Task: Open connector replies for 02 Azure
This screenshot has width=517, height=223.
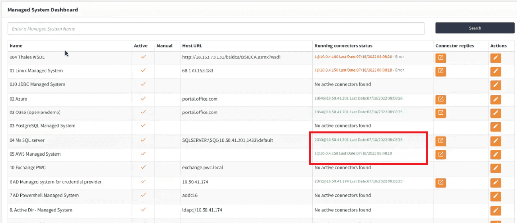Action: pyautogui.click(x=441, y=100)
